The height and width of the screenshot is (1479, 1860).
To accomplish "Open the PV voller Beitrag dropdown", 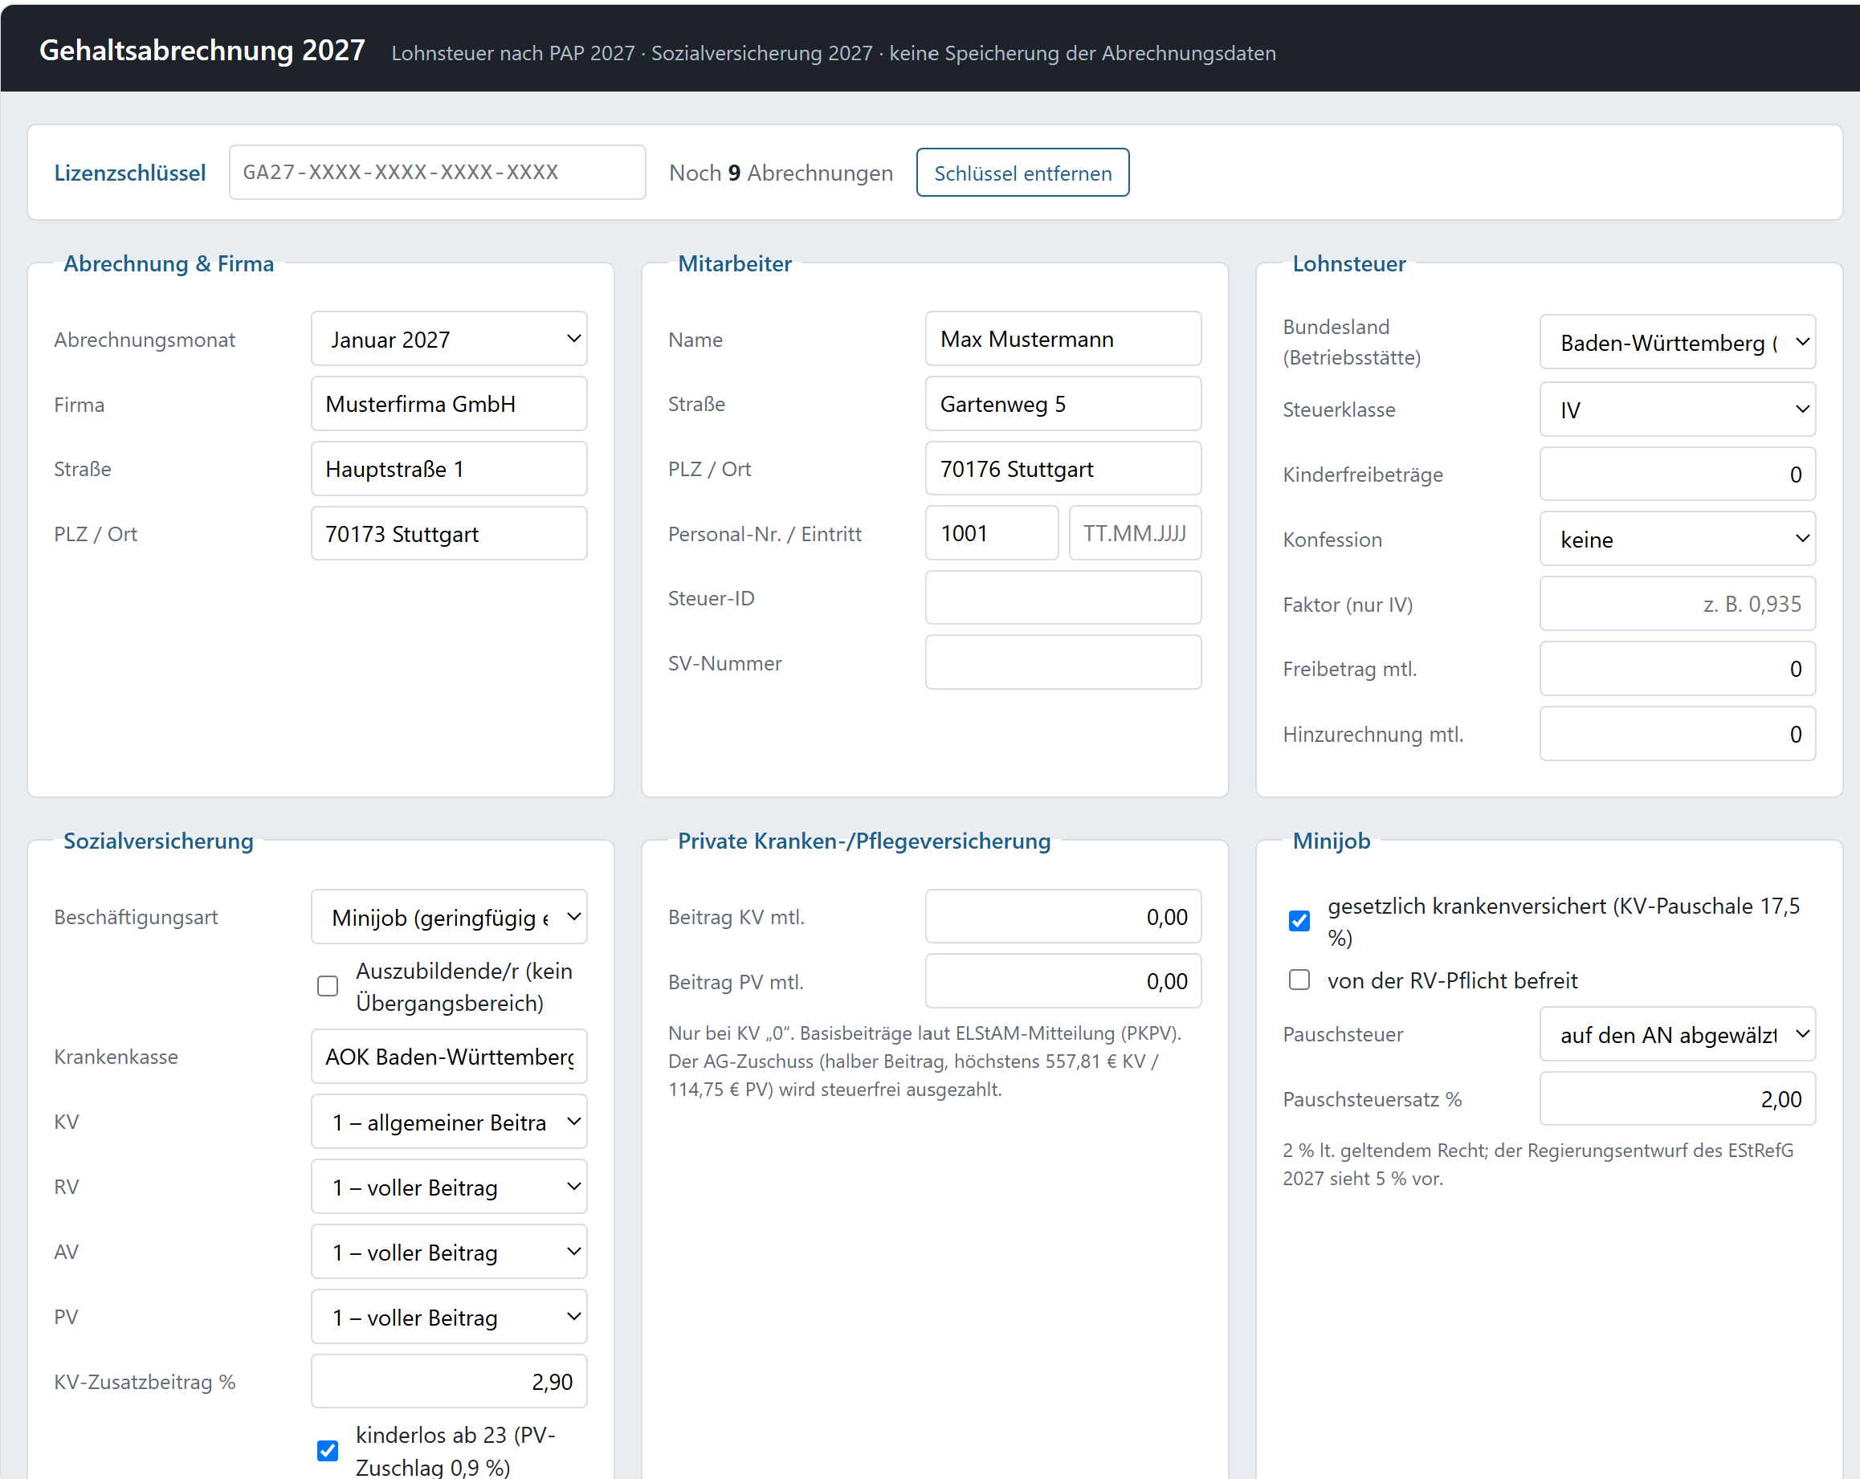I will [449, 1317].
